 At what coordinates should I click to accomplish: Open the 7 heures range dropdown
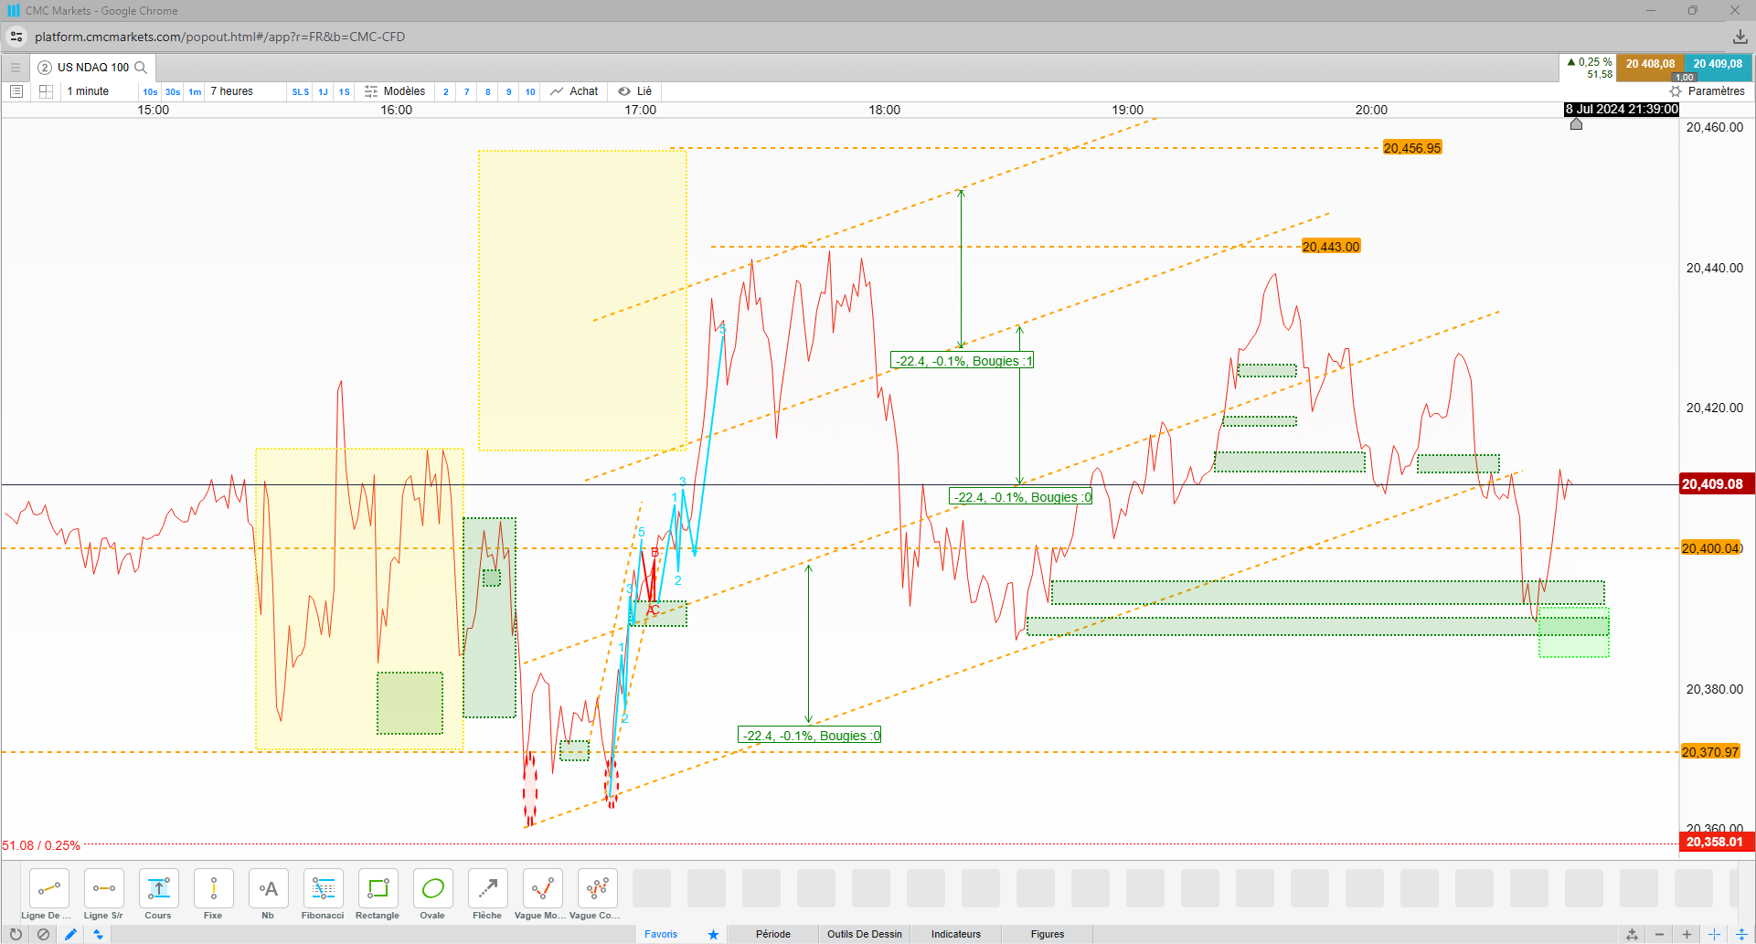231,91
